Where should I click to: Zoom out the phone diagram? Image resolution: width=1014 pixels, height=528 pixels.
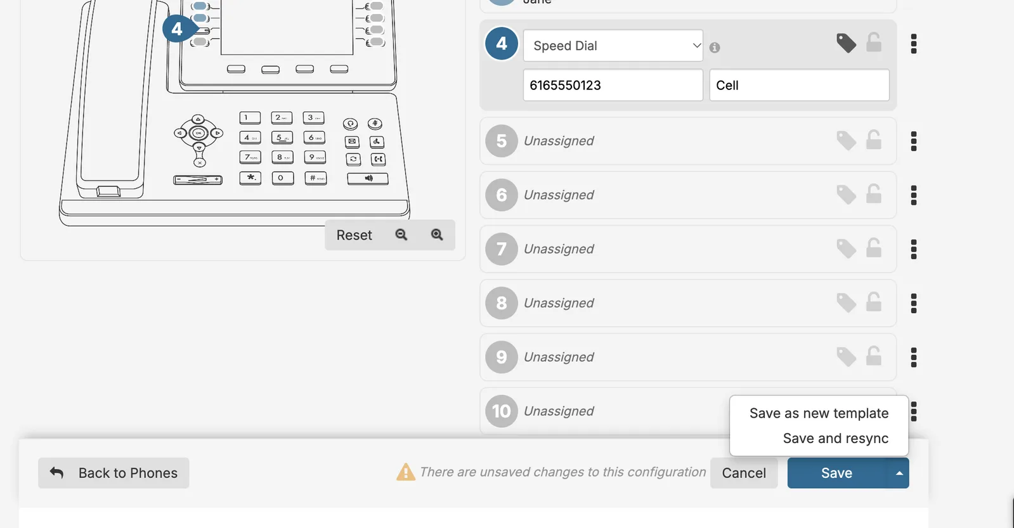401,235
